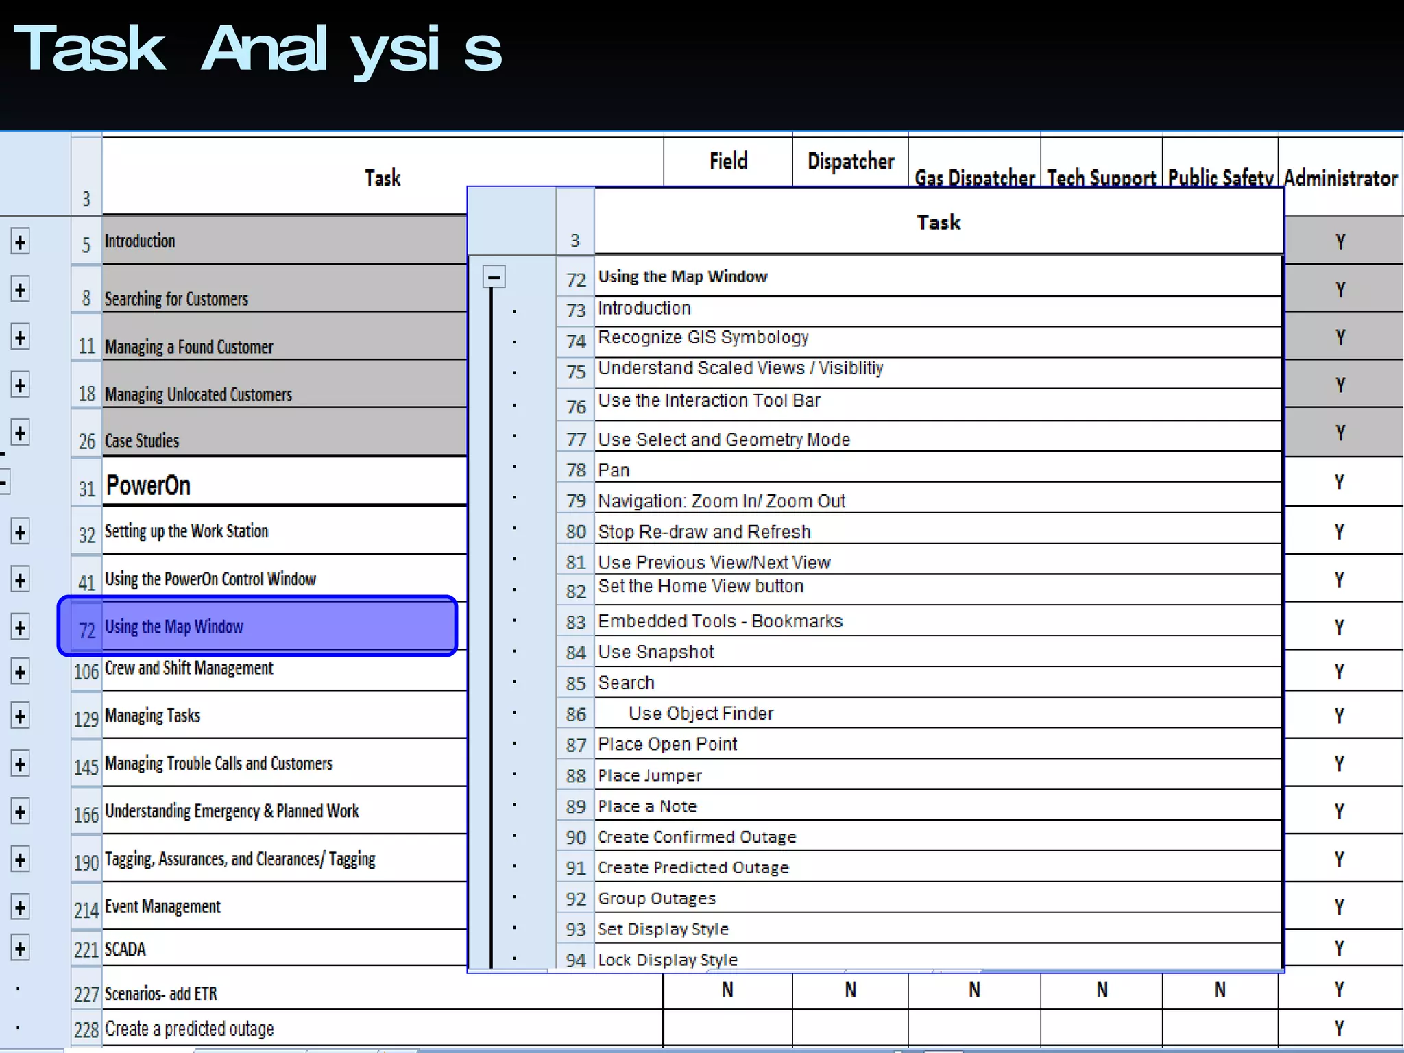Select Use Previous View/Next View row
Viewport: 1404px width, 1053px height.
pos(938,560)
